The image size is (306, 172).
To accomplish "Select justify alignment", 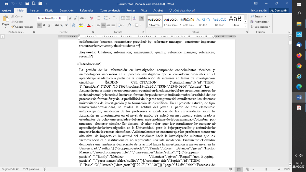I will [x=113, y=25].
